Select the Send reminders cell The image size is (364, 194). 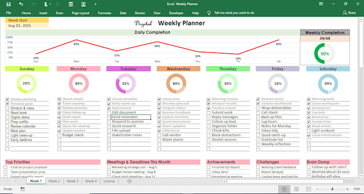(131, 117)
